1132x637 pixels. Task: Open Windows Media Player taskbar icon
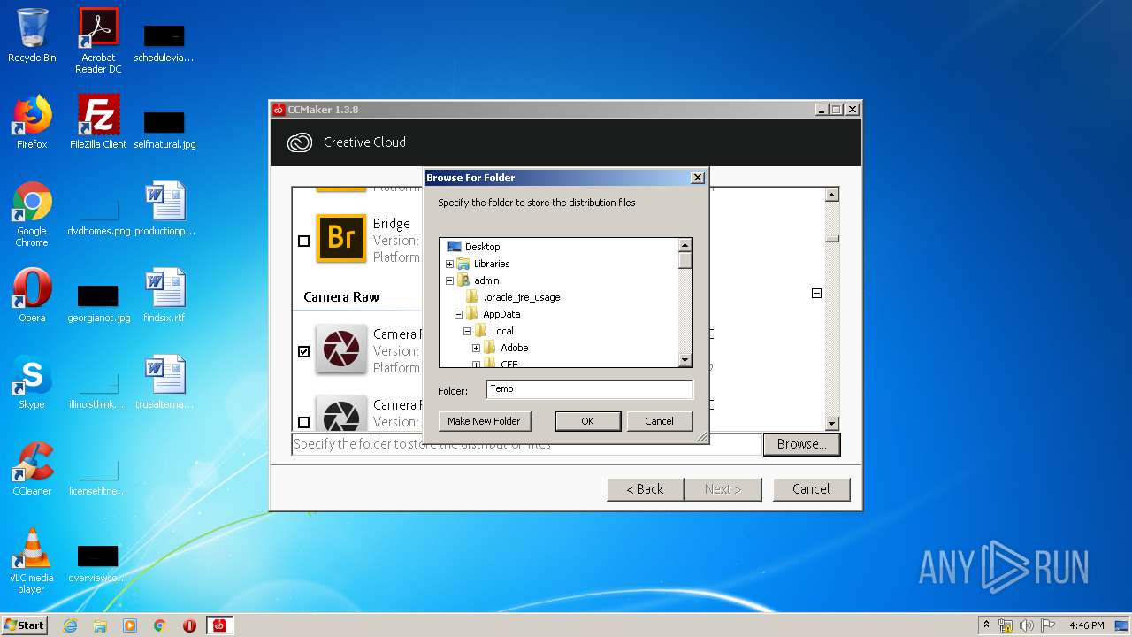130,625
